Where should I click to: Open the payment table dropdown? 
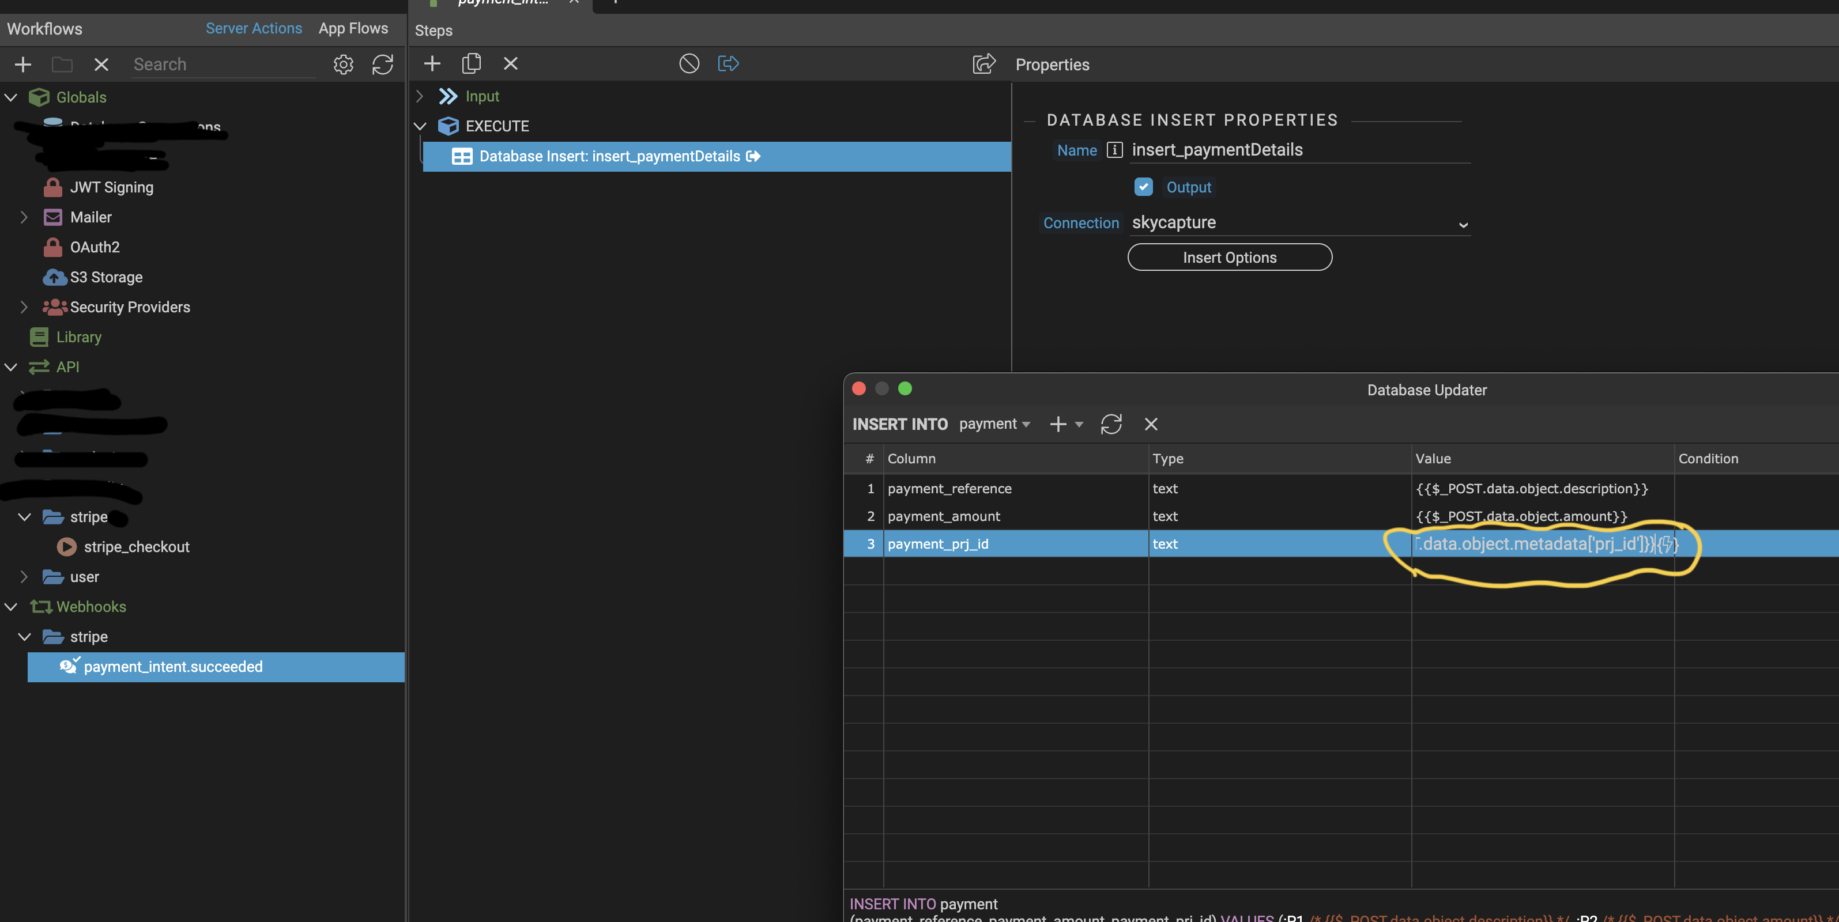click(x=994, y=424)
